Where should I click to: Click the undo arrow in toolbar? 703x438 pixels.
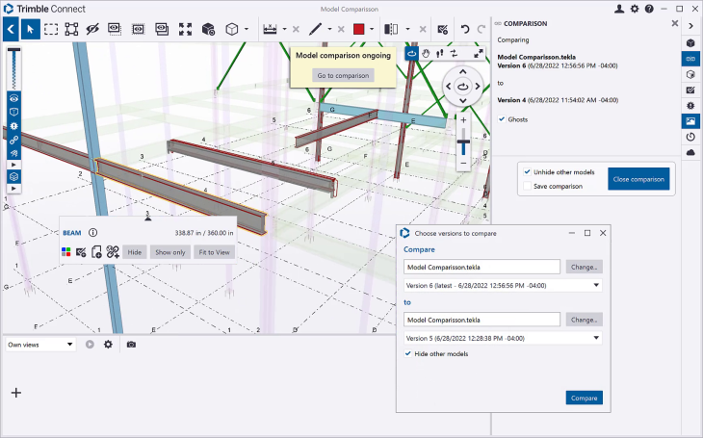(466, 29)
